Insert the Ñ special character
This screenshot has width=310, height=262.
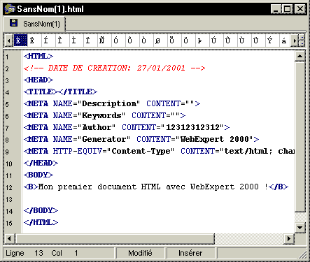[101, 41]
